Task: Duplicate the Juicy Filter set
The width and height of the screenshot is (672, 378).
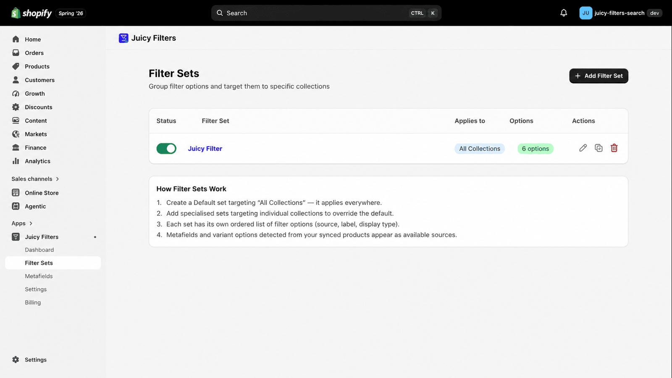Action: tap(598, 148)
